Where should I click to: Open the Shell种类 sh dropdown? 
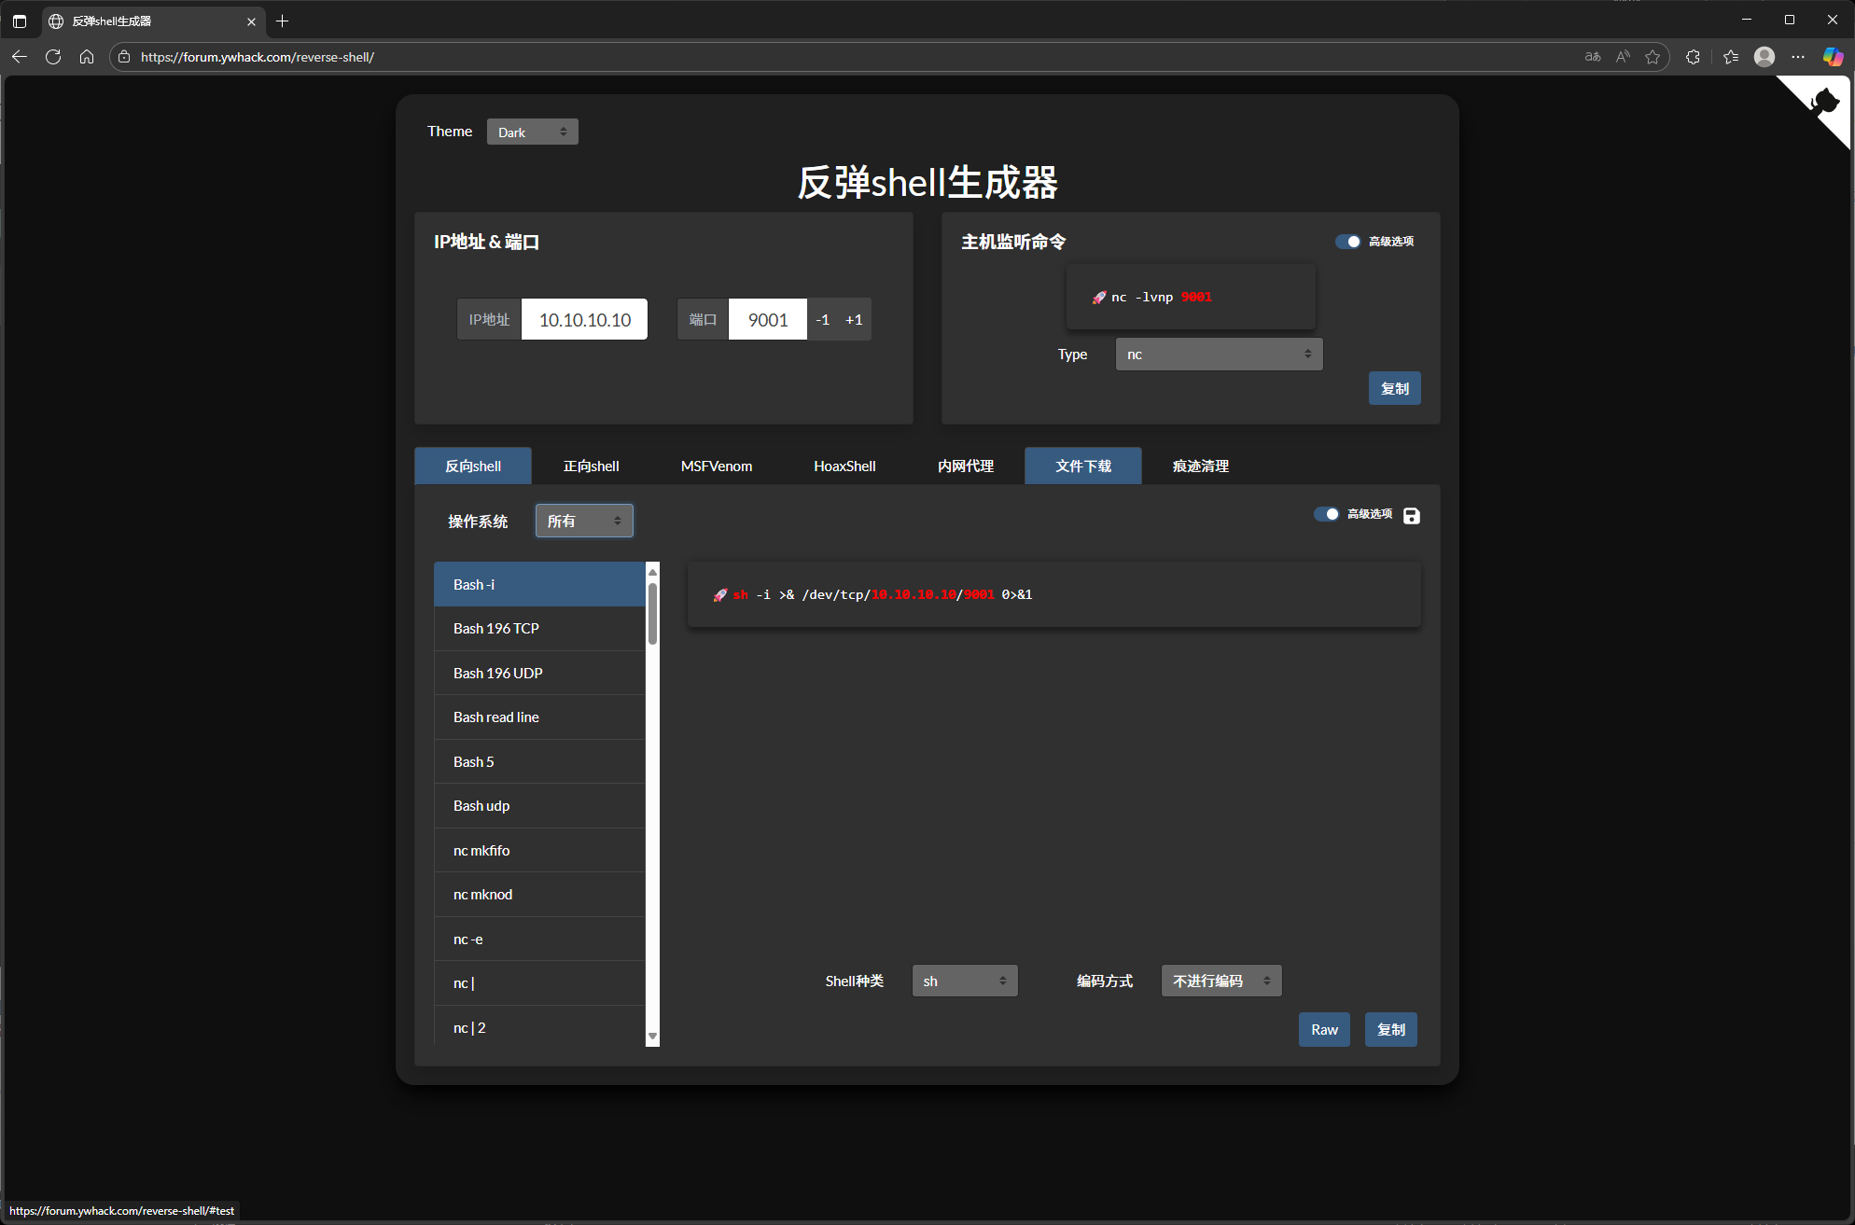tap(964, 981)
